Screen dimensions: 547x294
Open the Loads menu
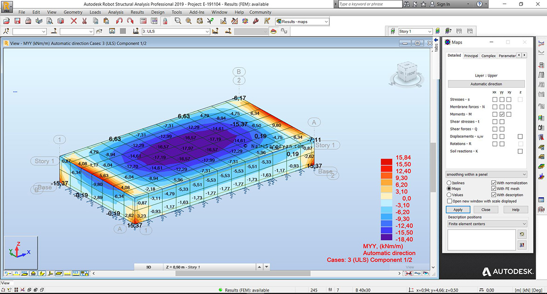tap(95, 12)
